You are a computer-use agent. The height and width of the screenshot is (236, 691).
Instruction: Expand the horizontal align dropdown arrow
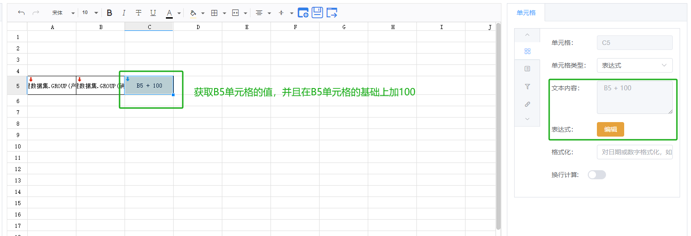point(269,13)
